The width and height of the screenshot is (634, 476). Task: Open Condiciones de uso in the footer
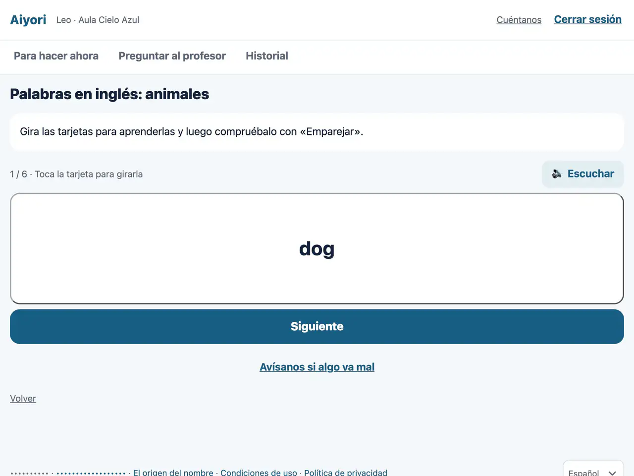259,473
